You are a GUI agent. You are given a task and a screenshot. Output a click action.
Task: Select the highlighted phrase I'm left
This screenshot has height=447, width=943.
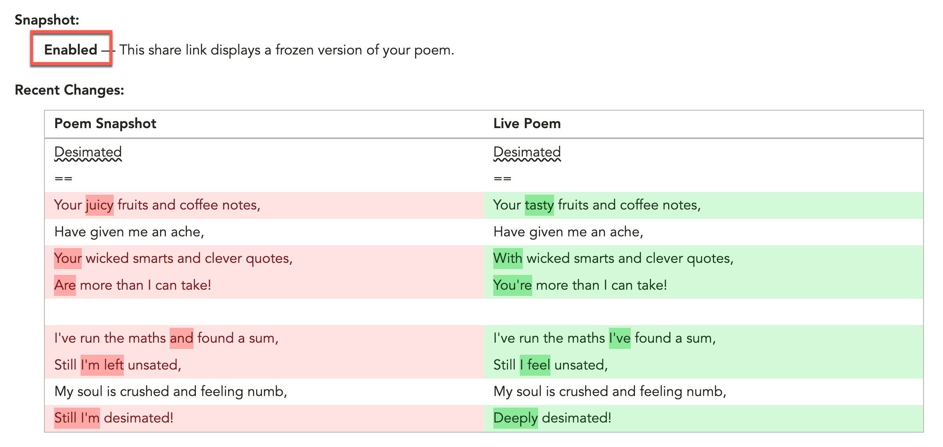(102, 365)
